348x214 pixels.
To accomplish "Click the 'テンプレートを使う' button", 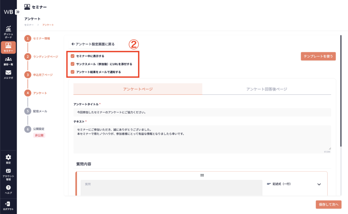I will tap(318, 56).
